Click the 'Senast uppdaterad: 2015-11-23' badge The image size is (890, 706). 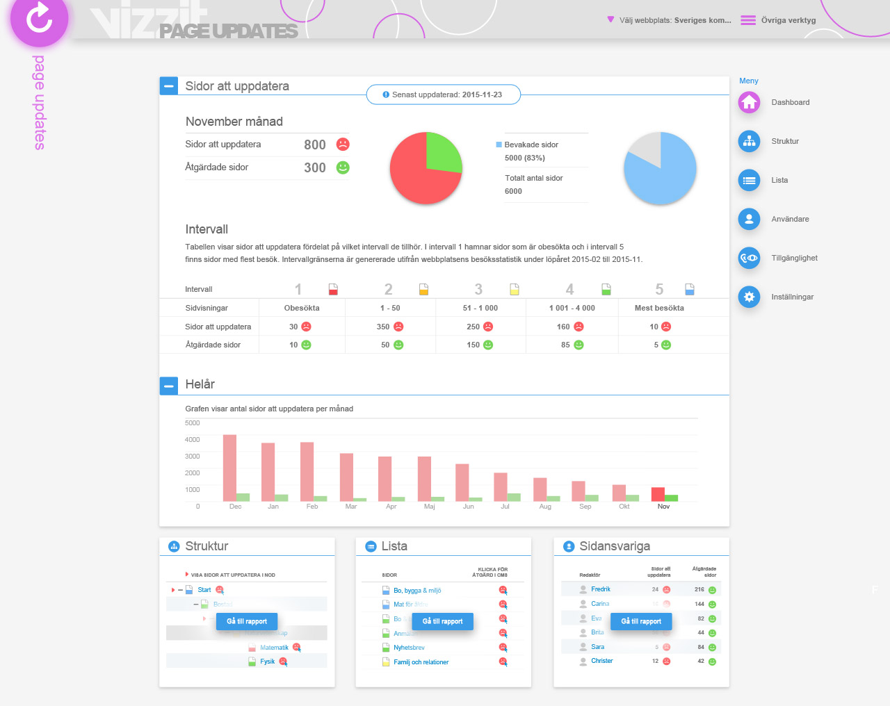(x=444, y=95)
